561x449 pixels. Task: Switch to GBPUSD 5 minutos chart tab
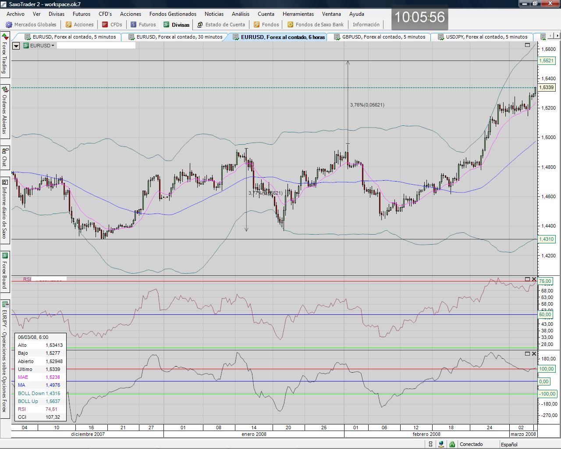coord(383,37)
